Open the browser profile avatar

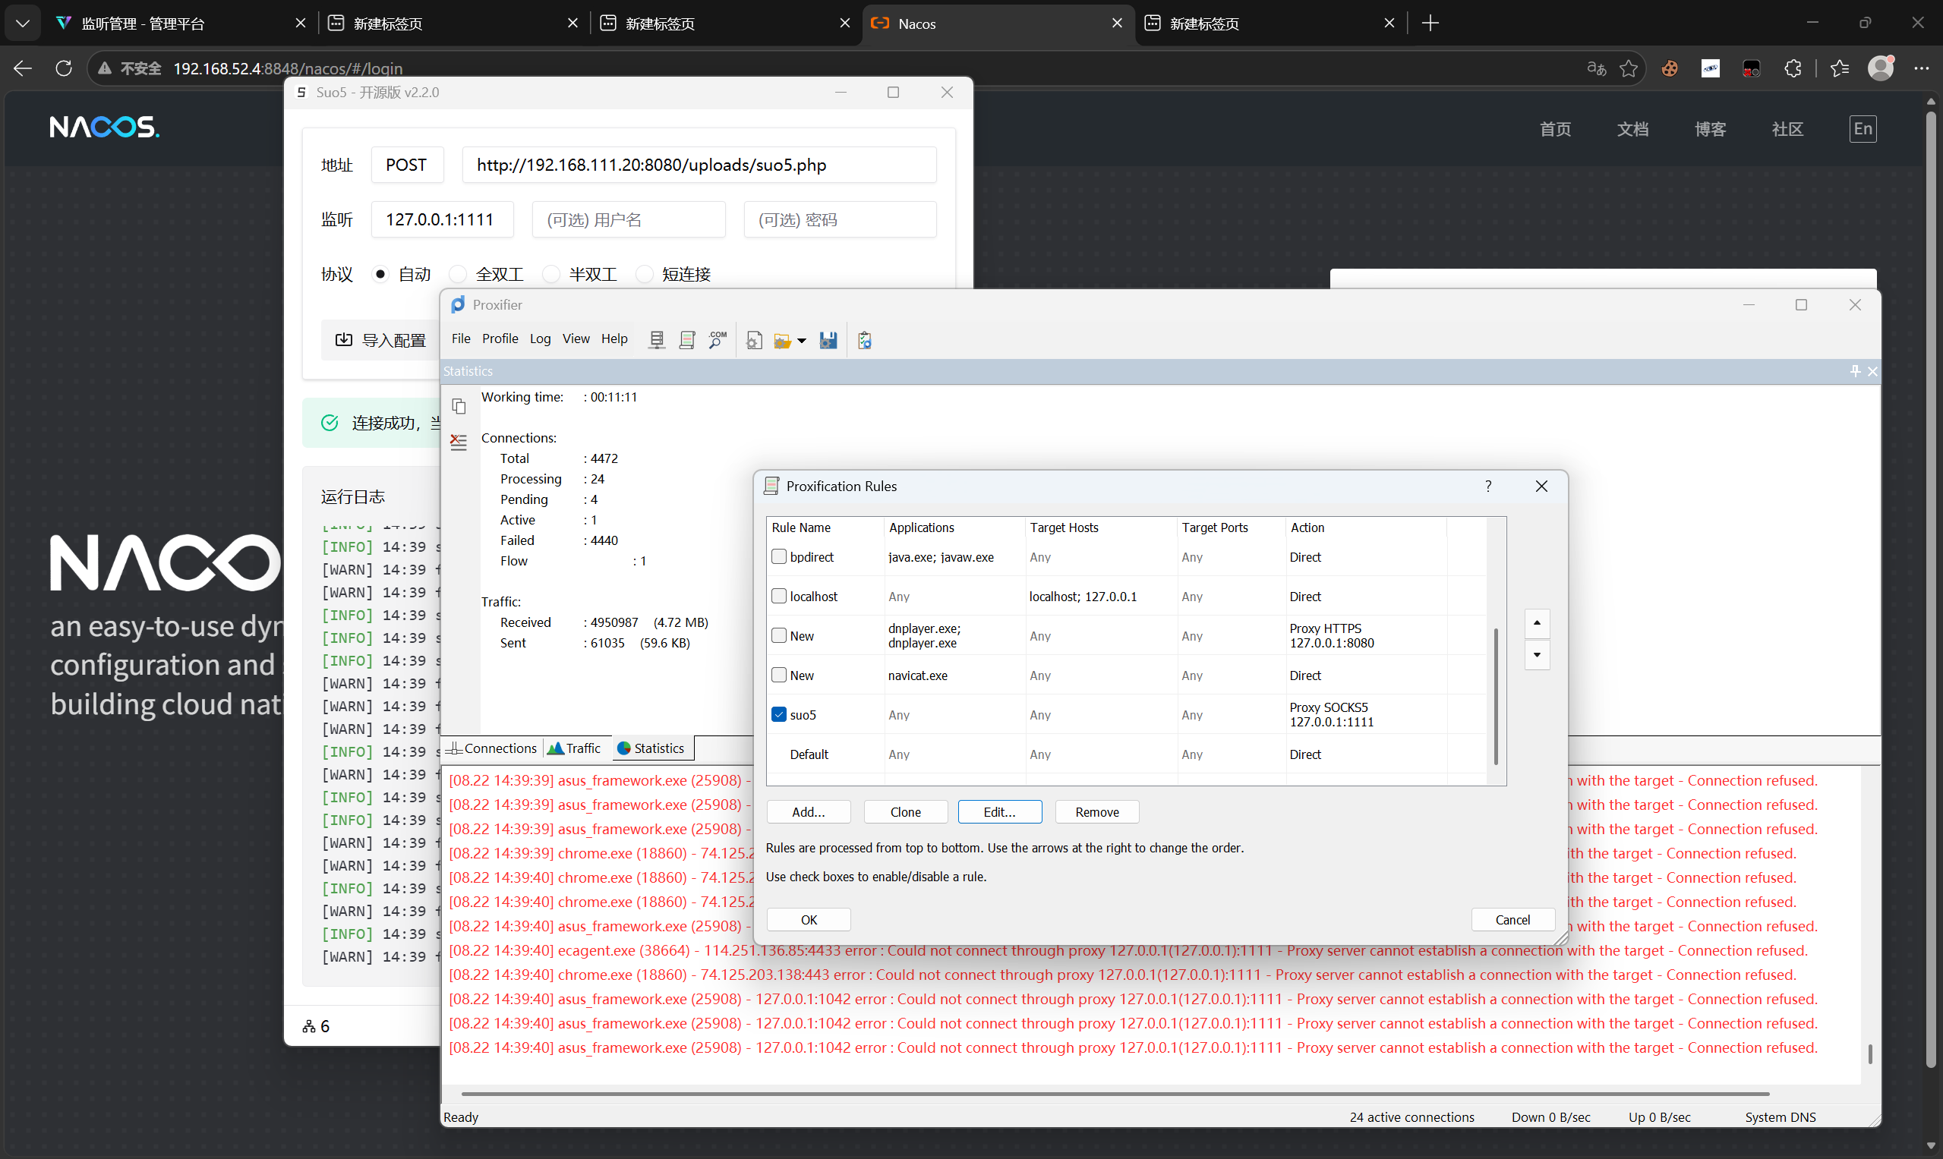tap(1881, 69)
